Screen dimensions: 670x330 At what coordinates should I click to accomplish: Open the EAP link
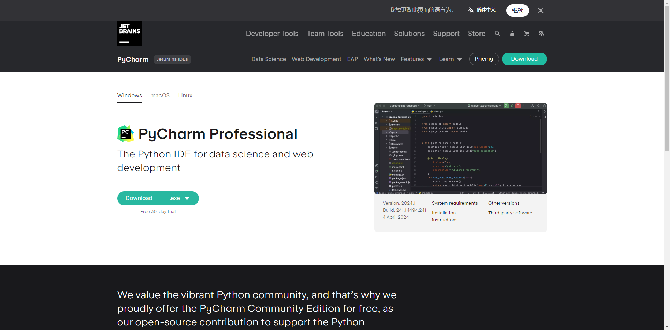pyautogui.click(x=352, y=59)
